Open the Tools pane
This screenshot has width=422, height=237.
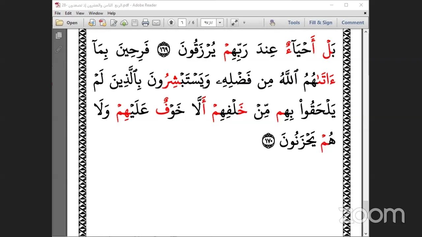(x=294, y=23)
